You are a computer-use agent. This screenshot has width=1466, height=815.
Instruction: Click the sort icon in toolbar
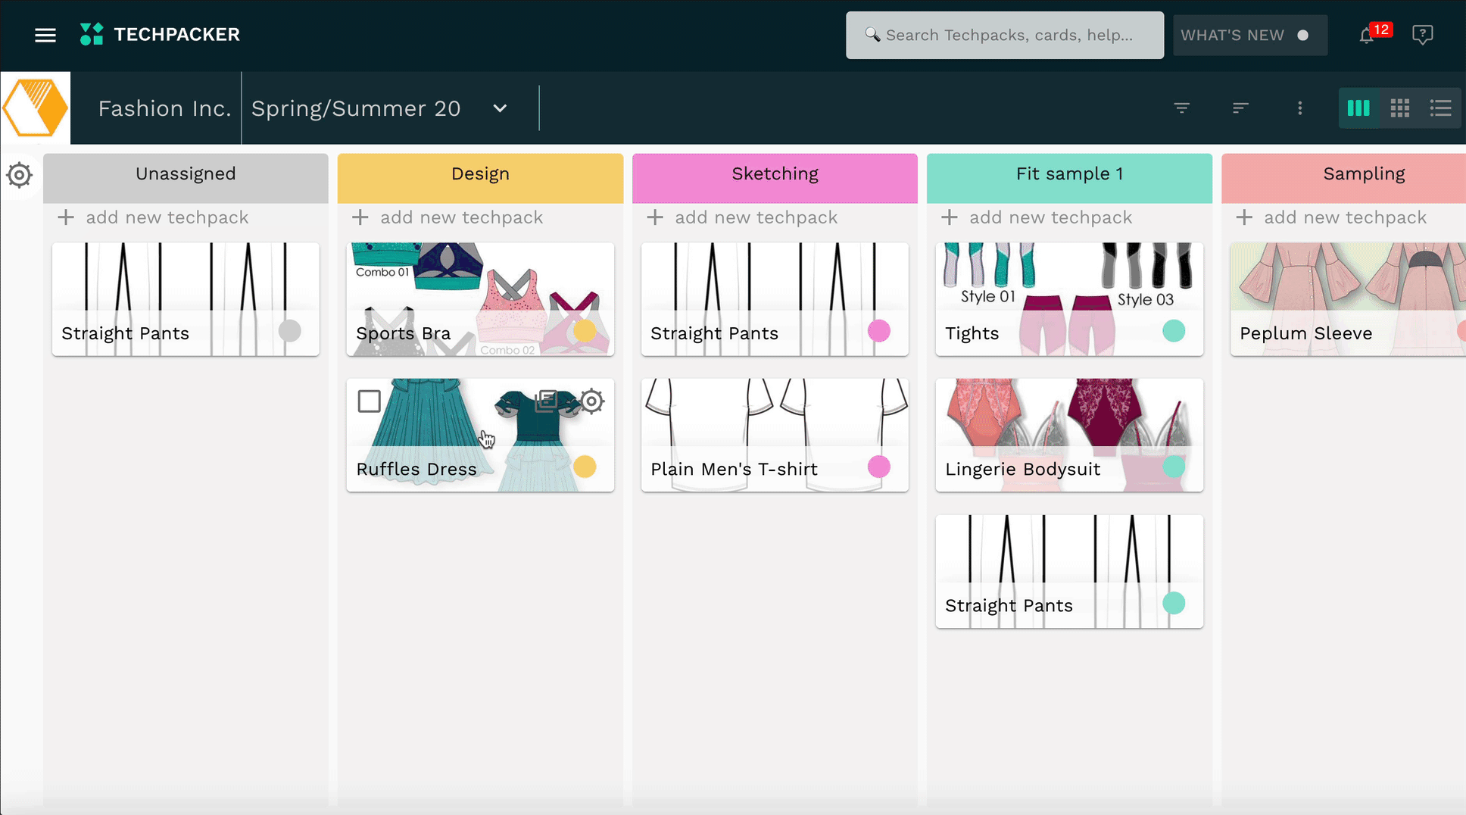click(1240, 108)
